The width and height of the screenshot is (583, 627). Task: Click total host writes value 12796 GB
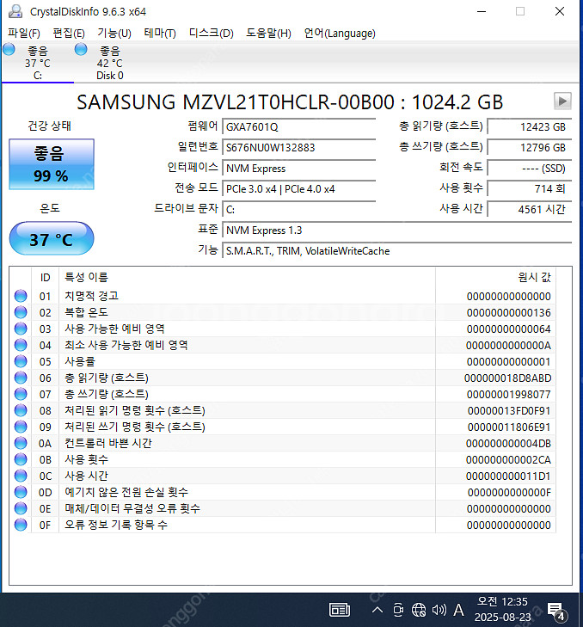click(x=530, y=148)
